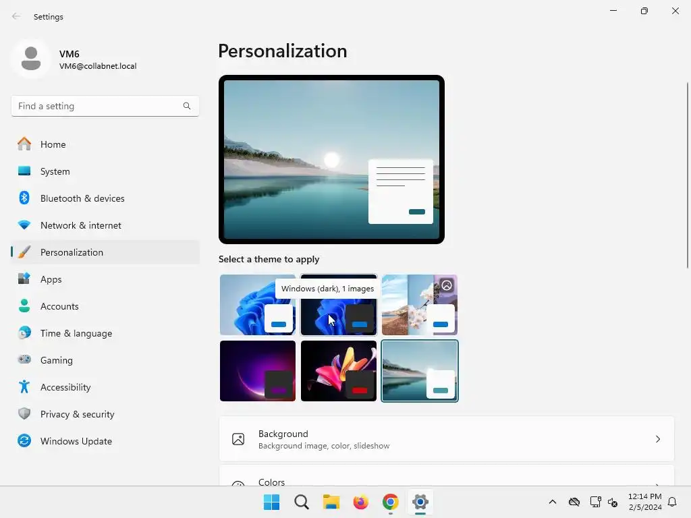This screenshot has height=518, width=691.
Task: Click the Privacy & security shield icon
Action: click(x=24, y=413)
